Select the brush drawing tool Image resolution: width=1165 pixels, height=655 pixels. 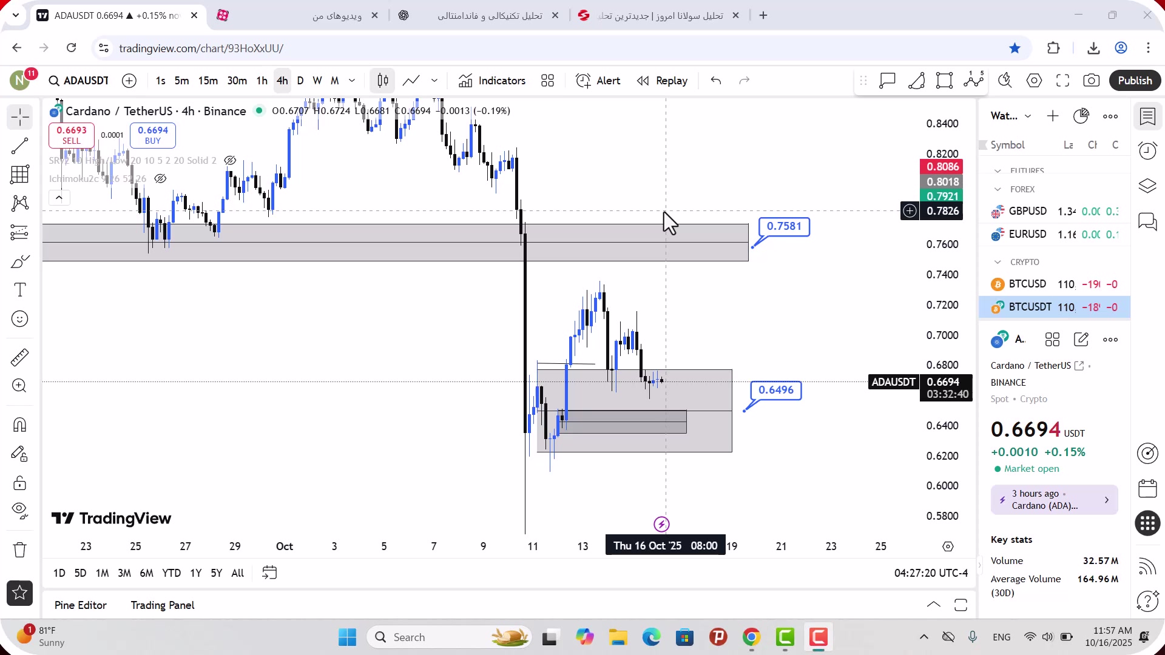point(20,261)
